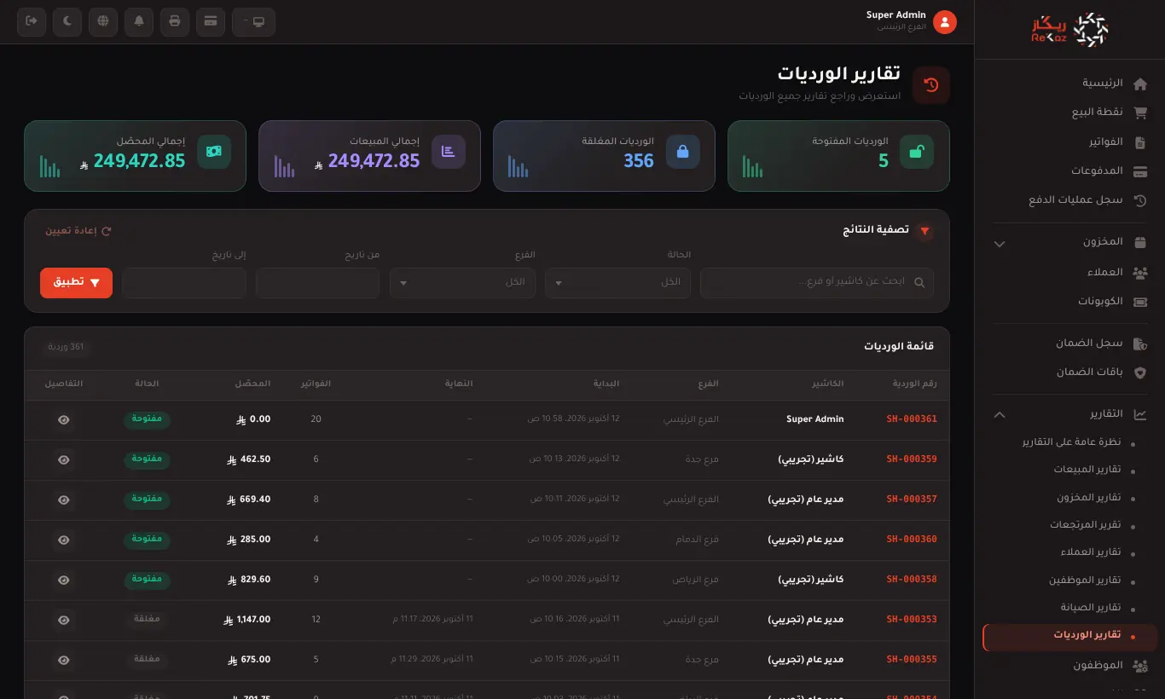Click the من تاريخ date field
The image size is (1165, 699).
pyautogui.click(x=317, y=282)
